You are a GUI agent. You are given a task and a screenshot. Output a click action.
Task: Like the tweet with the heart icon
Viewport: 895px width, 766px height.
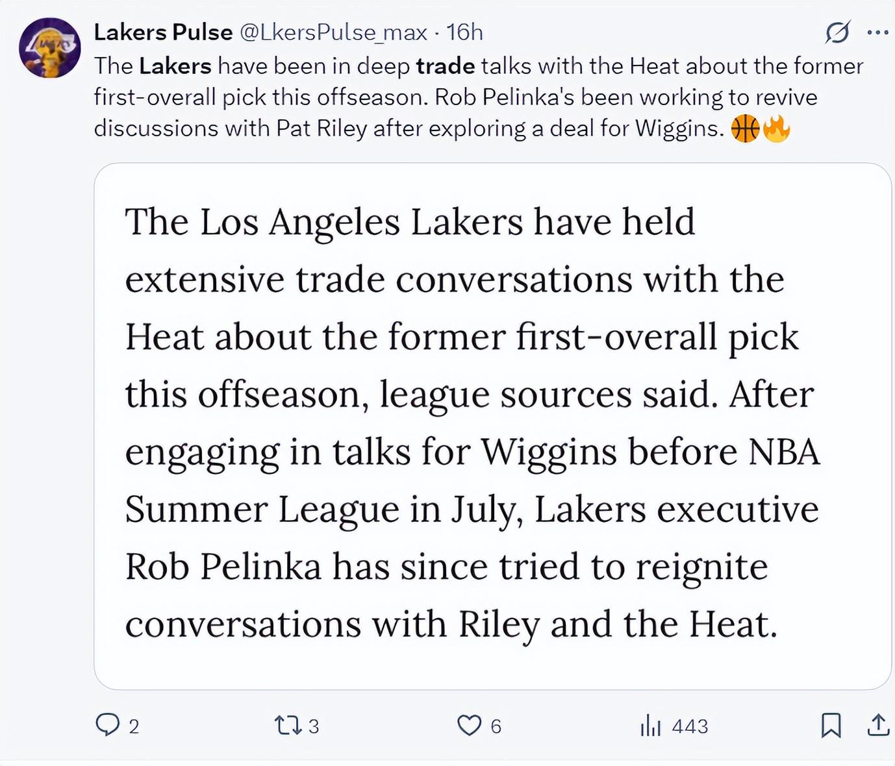click(x=469, y=725)
